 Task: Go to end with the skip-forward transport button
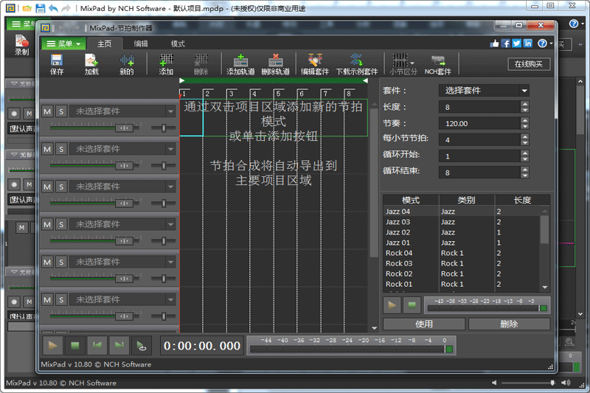[119, 346]
